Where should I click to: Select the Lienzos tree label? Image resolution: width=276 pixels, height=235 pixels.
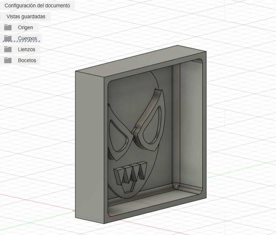26,49
